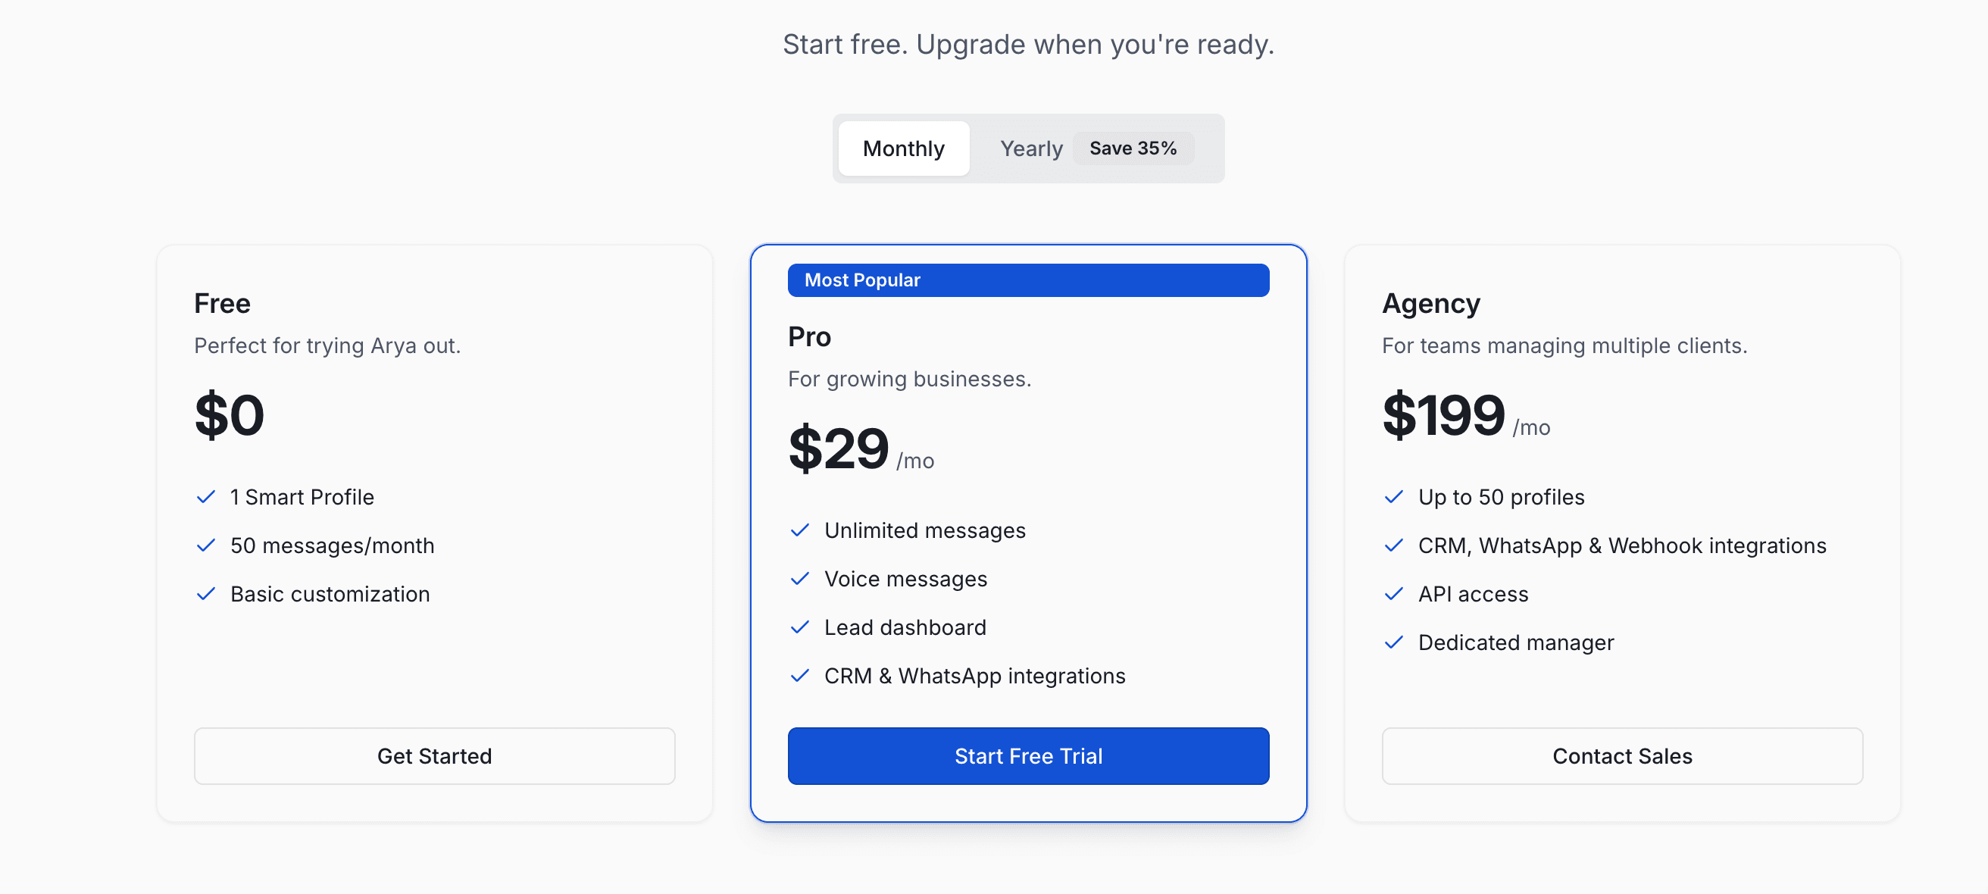Click the checkmark next to Lead dashboard
This screenshot has height=894, width=1988.
point(799,627)
